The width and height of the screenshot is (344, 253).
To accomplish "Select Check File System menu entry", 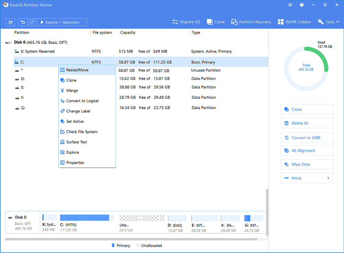I will pyautogui.click(x=81, y=132).
